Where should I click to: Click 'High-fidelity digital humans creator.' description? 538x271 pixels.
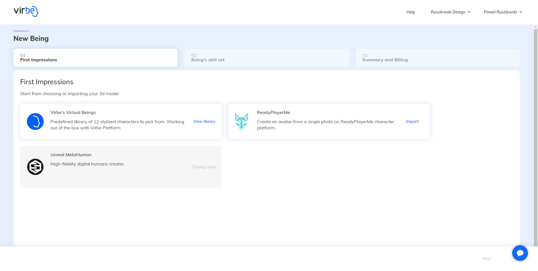(x=87, y=164)
